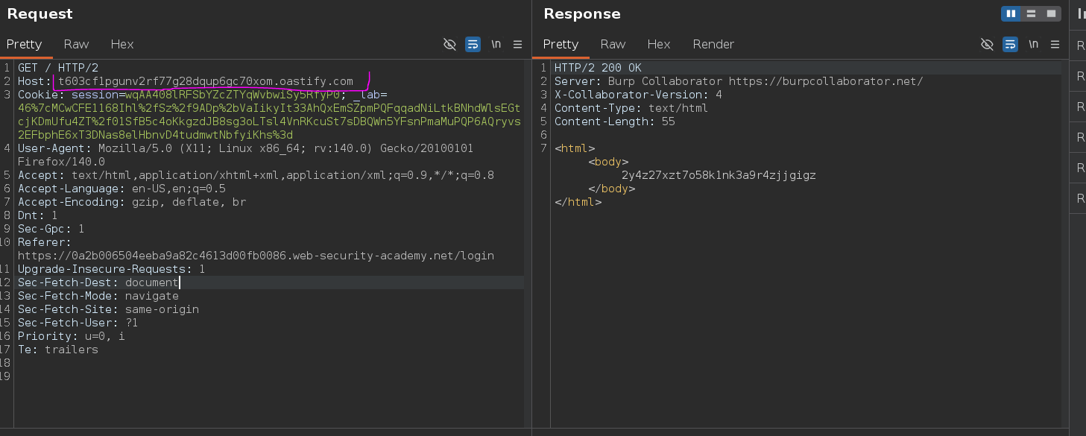Click the 'Sec-Fetch-Mode: navigate' header line
This screenshot has height=436, width=1086.
click(x=98, y=296)
